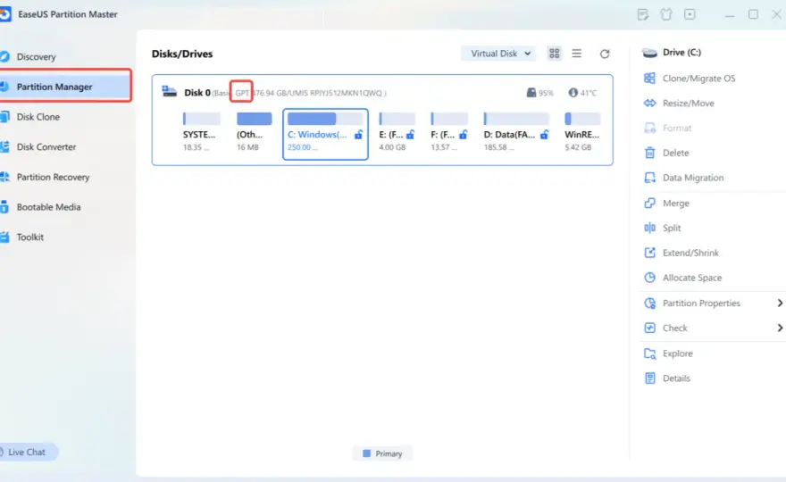Image resolution: width=786 pixels, height=482 pixels.
Task: Go to Disk Converter section
Action: (x=46, y=146)
